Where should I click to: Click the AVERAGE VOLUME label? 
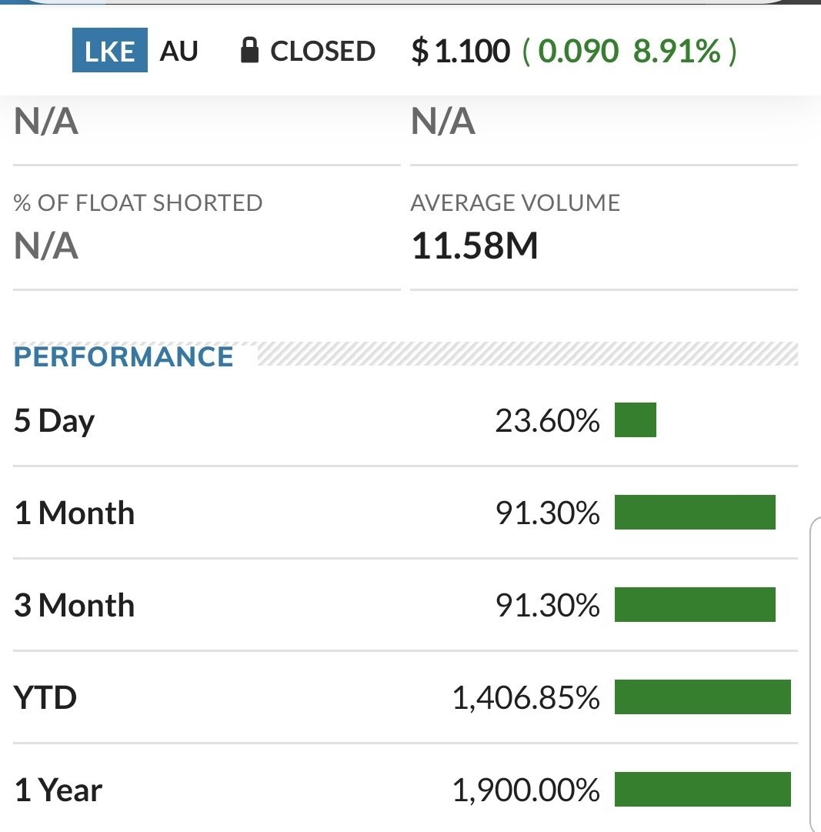515,202
